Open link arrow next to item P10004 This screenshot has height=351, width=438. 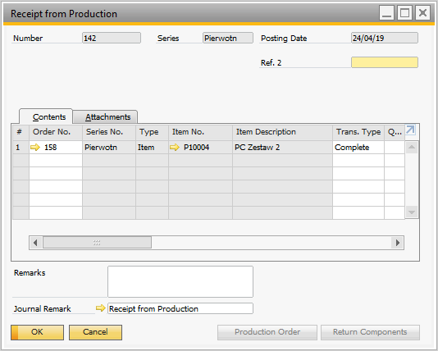tap(175, 147)
